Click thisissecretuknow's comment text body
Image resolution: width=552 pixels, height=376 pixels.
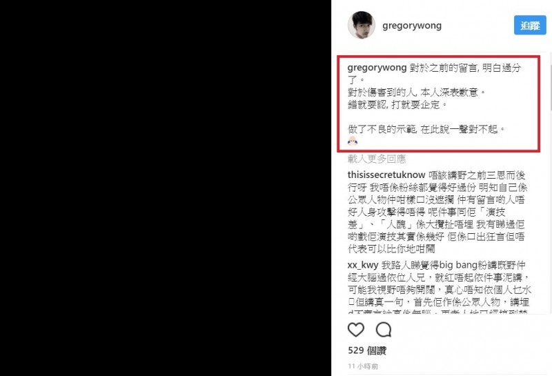coord(437,212)
